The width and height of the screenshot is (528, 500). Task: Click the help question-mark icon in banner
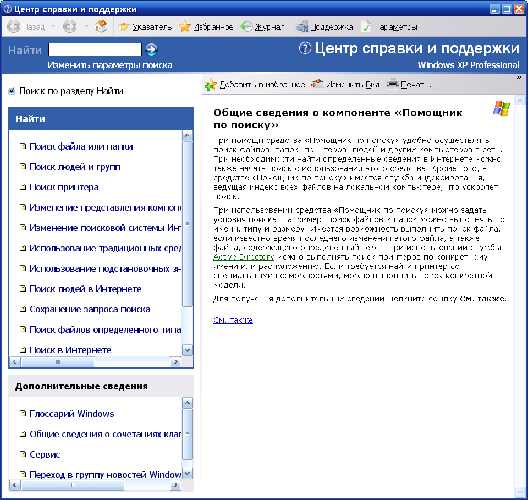305,48
